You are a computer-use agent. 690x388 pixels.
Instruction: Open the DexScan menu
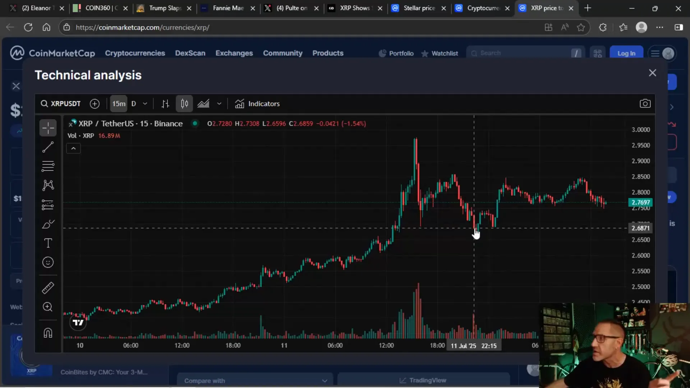coord(190,53)
